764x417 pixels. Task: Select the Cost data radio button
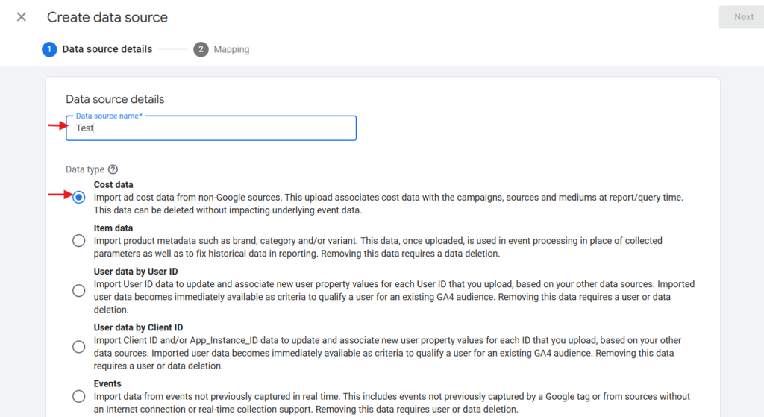79,197
